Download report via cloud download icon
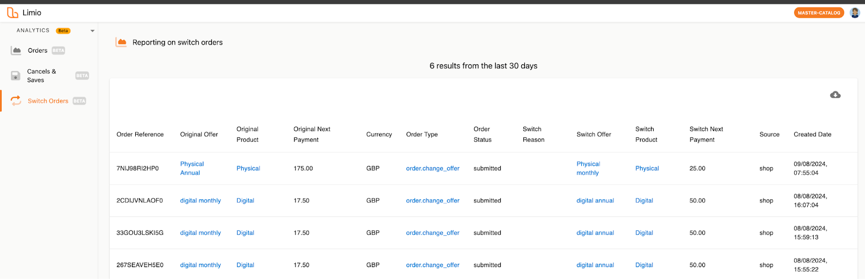Viewport: 865px width, 279px height. click(835, 95)
